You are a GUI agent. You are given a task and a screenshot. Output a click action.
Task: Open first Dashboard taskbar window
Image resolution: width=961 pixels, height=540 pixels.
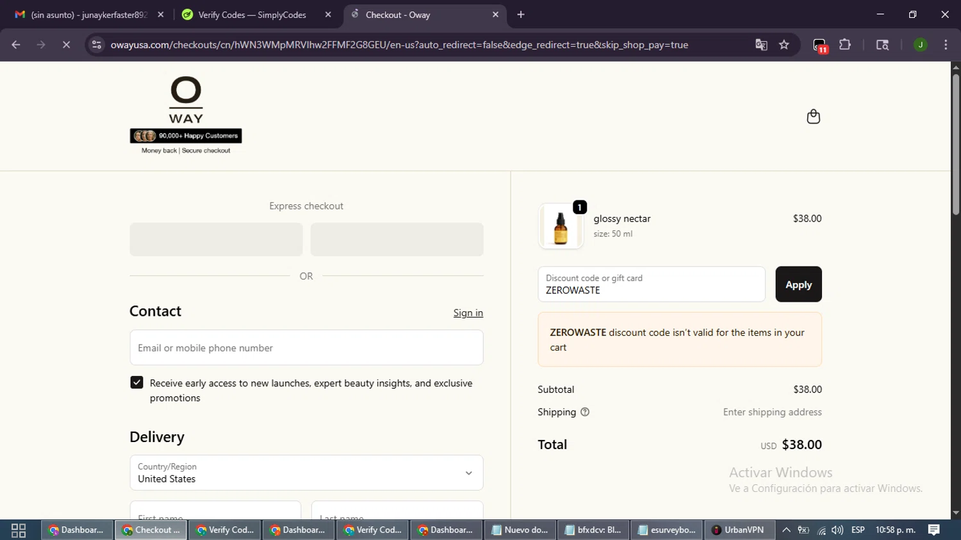click(77, 530)
